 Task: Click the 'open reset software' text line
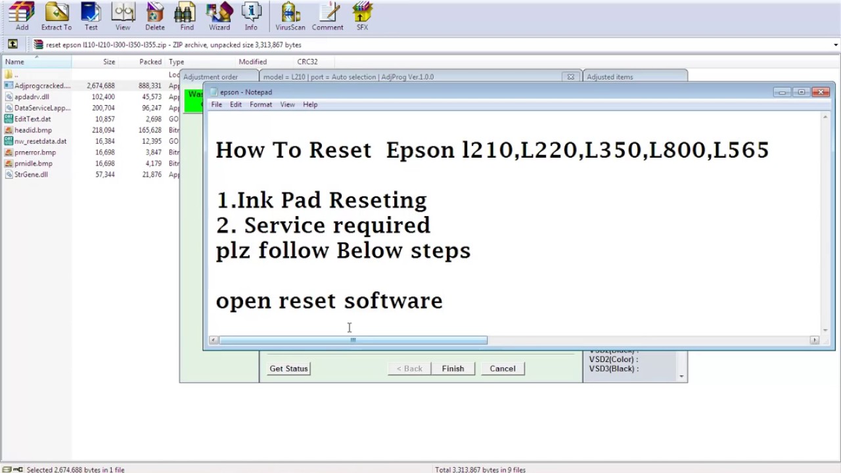(x=329, y=301)
